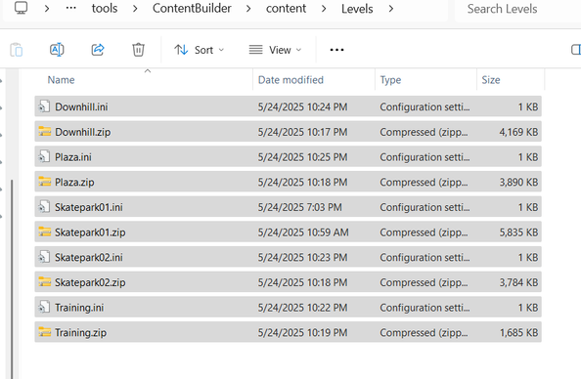Expand the hidden breadcrumb path ellipsis
This screenshot has height=379, width=581.
pyautogui.click(x=70, y=8)
